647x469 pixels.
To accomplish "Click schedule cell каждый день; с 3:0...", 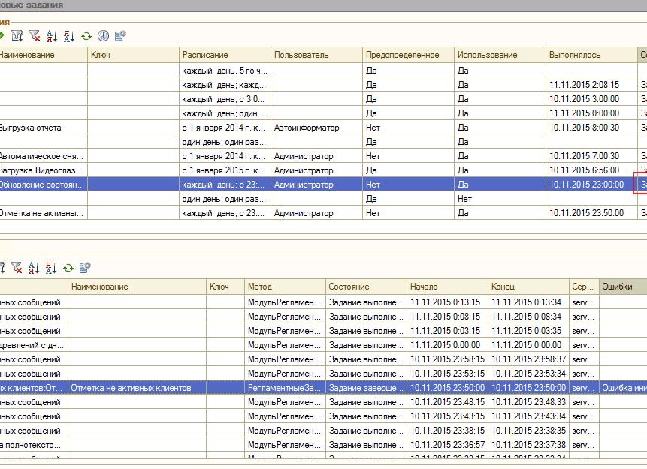I will (x=225, y=99).
